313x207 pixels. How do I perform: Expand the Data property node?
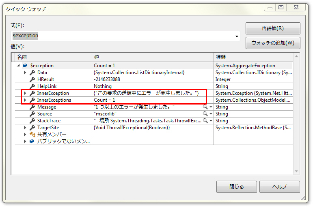point(25,73)
